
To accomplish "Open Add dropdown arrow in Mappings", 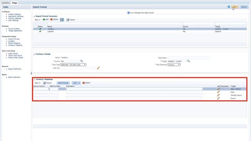I will pyautogui.click(x=79, y=83).
